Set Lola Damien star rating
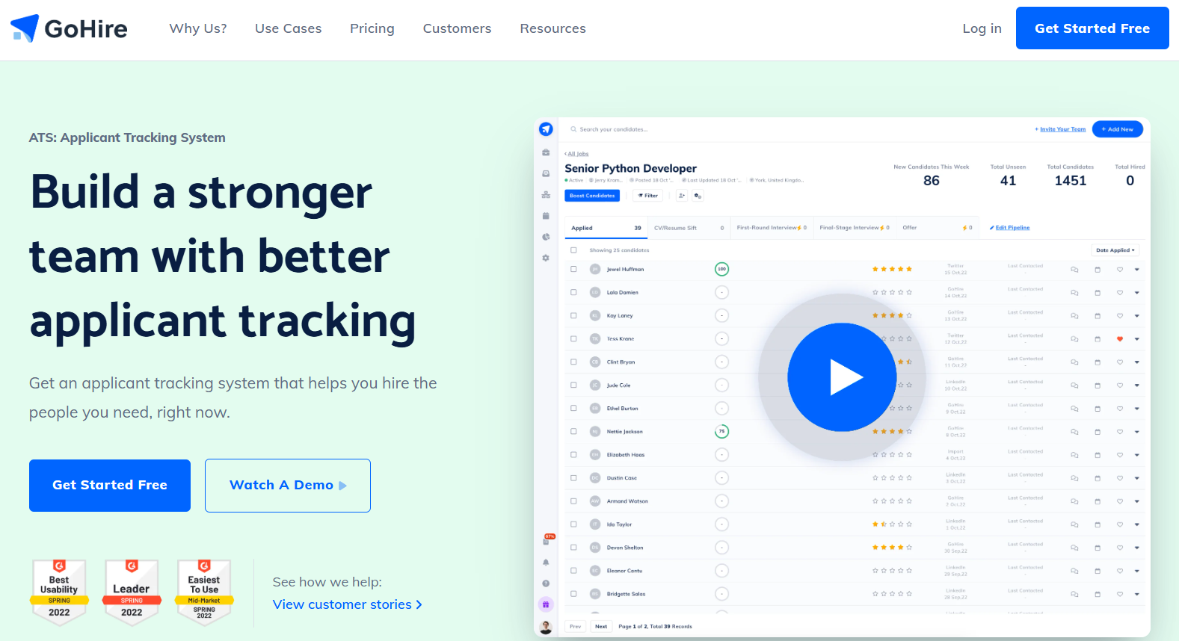Viewport: 1179px width, 641px height. click(892, 292)
